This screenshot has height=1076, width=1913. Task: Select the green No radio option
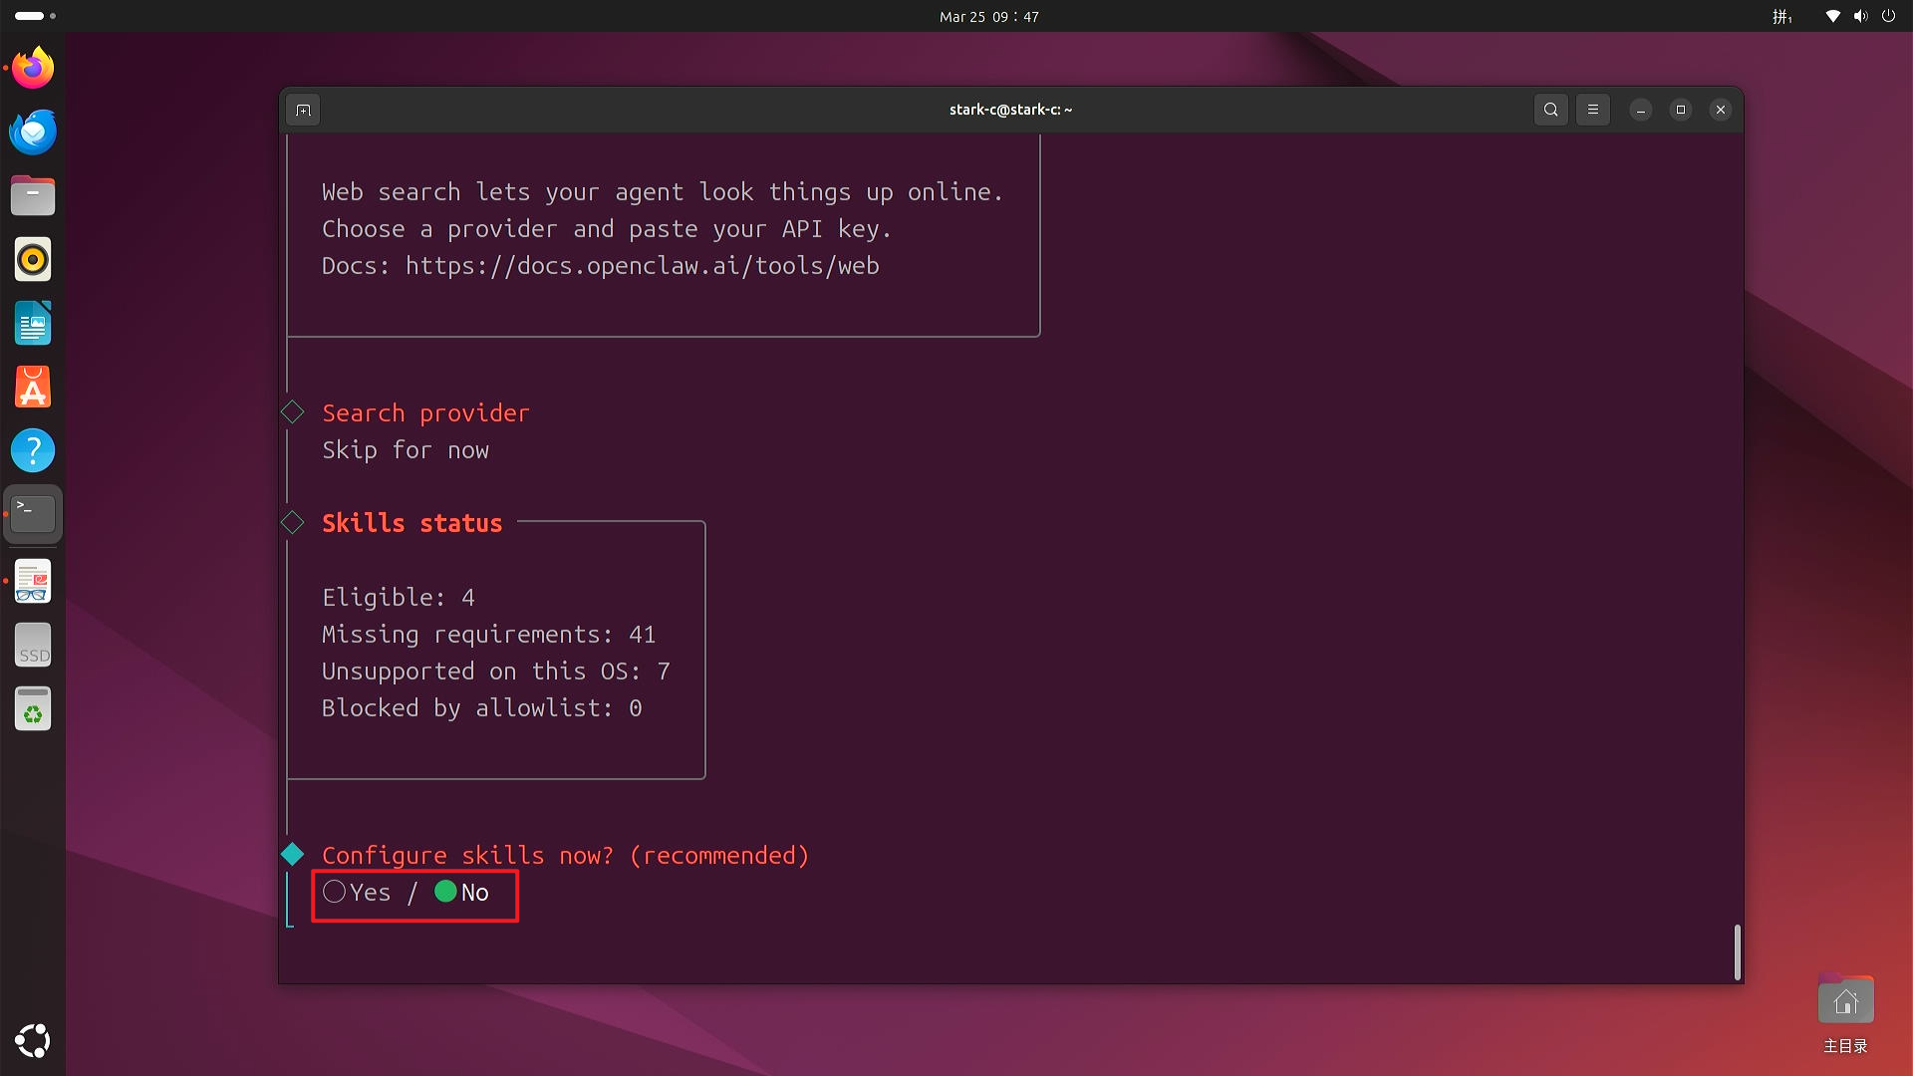click(x=445, y=892)
